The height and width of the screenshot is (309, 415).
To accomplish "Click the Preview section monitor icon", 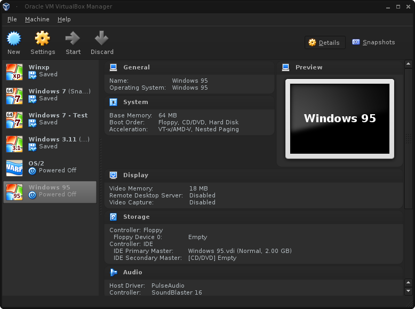I will 285,68.
